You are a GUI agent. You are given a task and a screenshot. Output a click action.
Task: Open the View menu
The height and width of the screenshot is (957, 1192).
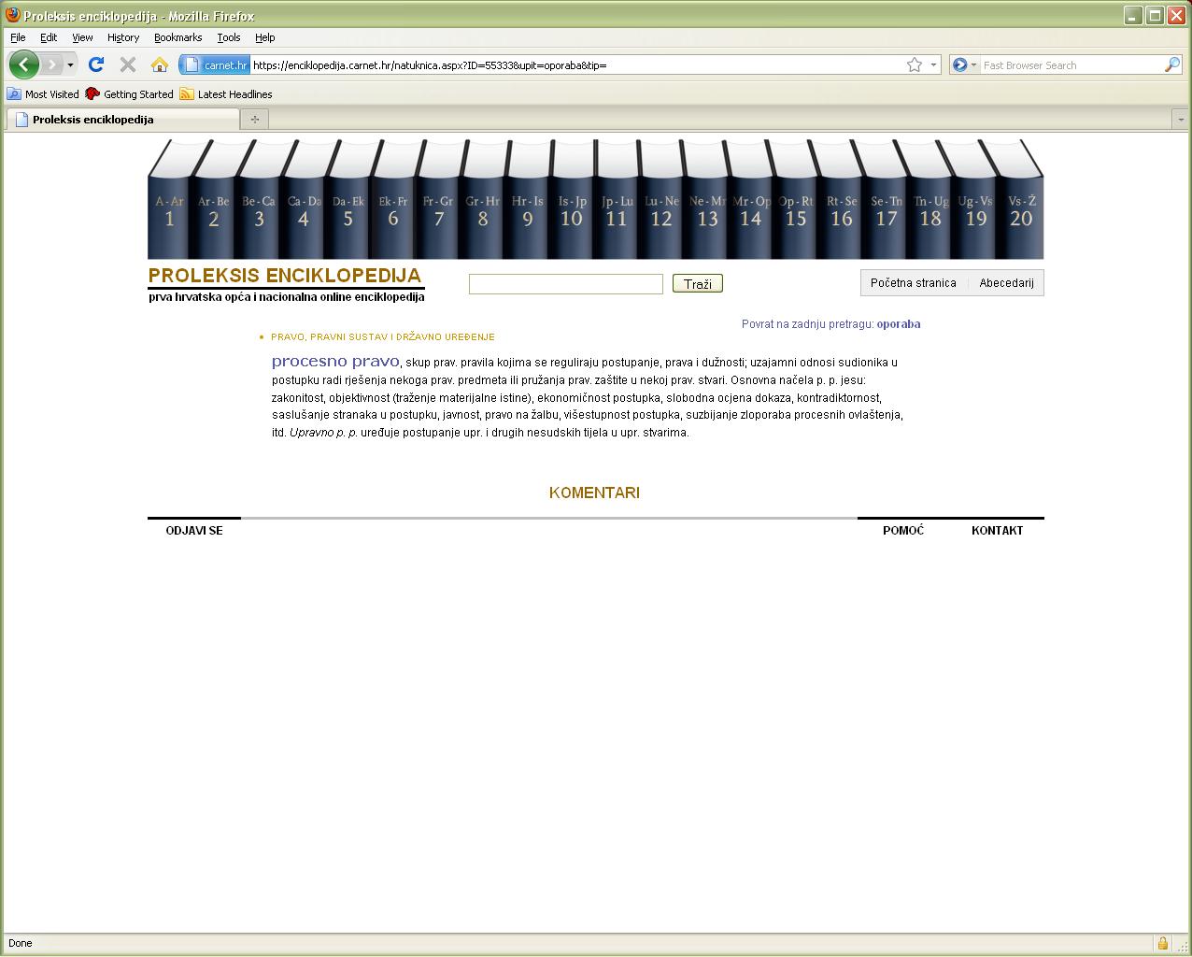pyautogui.click(x=82, y=37)
